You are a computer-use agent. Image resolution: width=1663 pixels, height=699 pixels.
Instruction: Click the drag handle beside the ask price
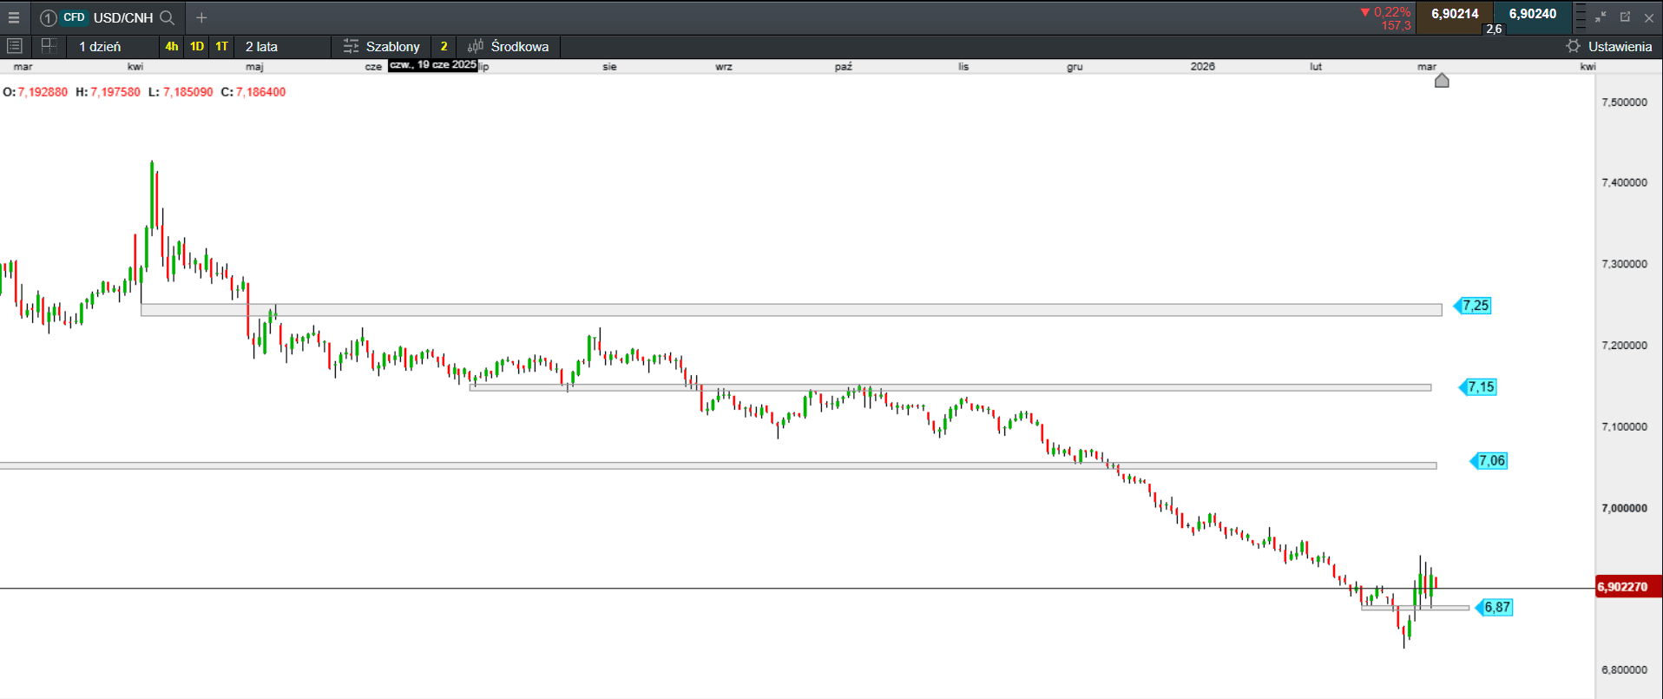1581,17
